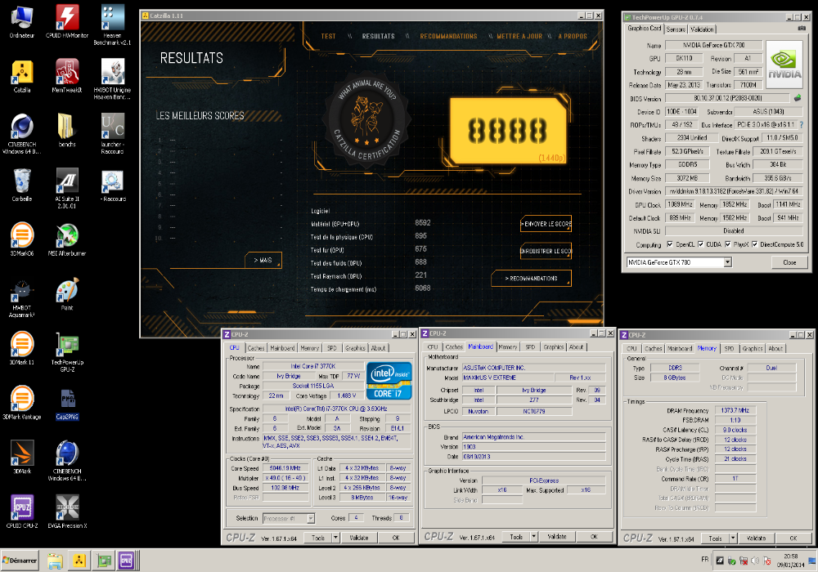Open RECOMMANDATIONS tab in Catzilla top menu
This screenshot has height=572, width=818.
(448, 36)
